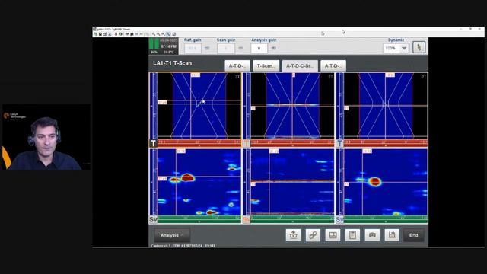The height and width of the screenshot is (274, 487).
Task: Click the large red indication in the left Sv view
Action: (188, 177)
